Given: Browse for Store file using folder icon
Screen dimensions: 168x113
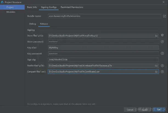Looking at the screenshot, I should (x=156, y=36).
